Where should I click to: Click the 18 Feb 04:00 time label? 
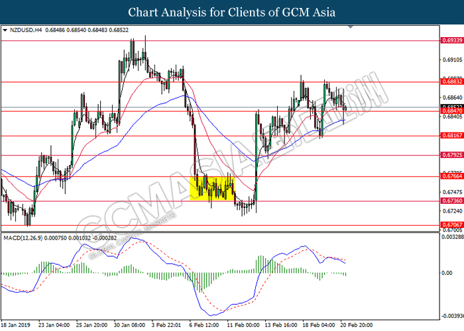point(319,325)
